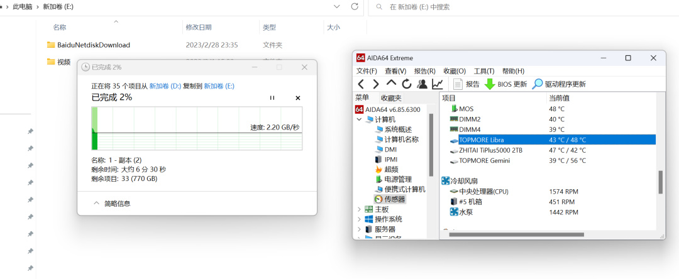Click the AIDA64 vertical scrollbar thumb
Image resolution: width=679 pixels, height=279 pixels.
click(x=660, y=182)
